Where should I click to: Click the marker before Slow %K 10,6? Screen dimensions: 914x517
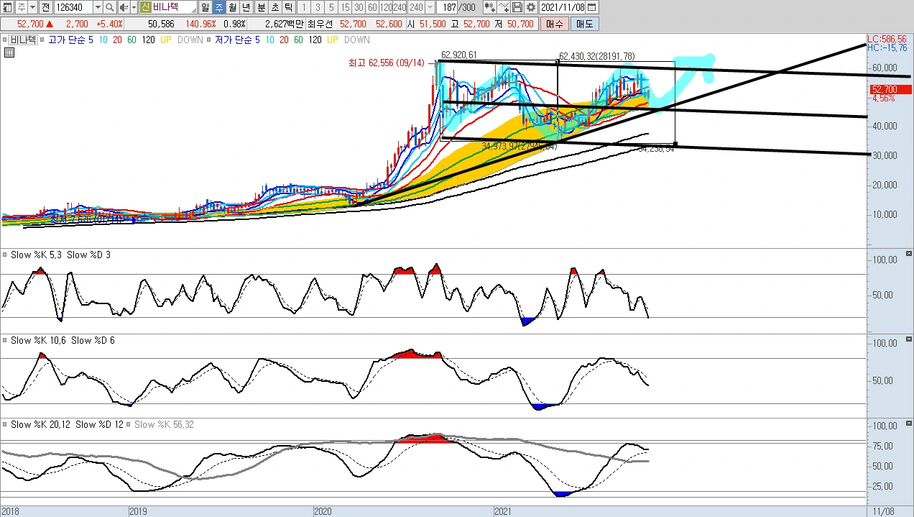click(5, 340)
